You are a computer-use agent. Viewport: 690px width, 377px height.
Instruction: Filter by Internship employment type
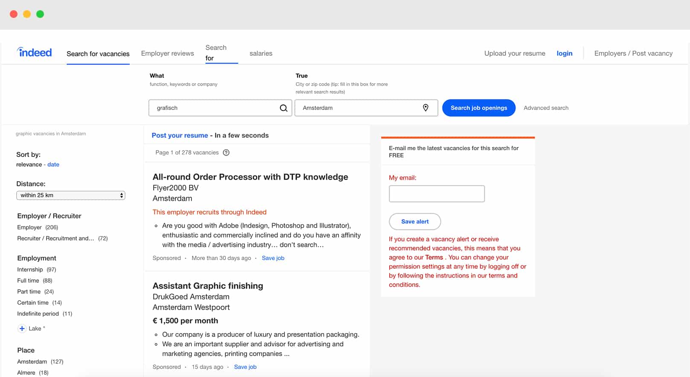click(30, 270)
